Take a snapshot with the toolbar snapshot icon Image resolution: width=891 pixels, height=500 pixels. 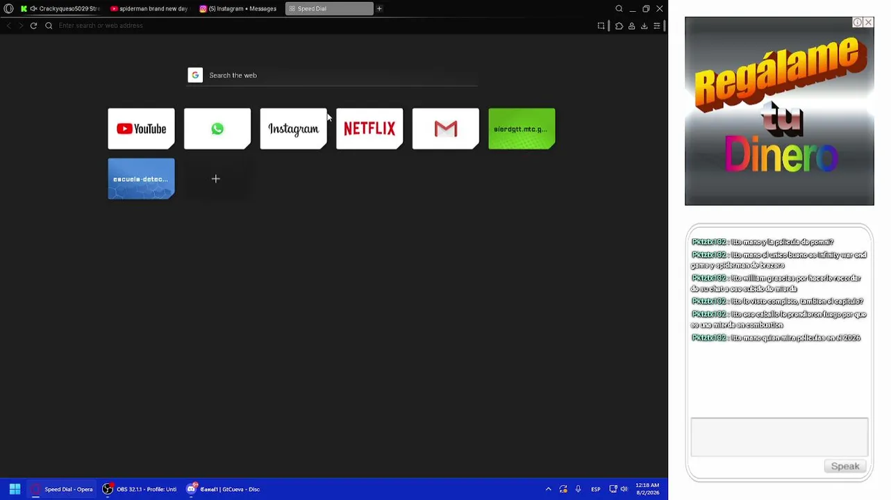(x=601, y=26)
